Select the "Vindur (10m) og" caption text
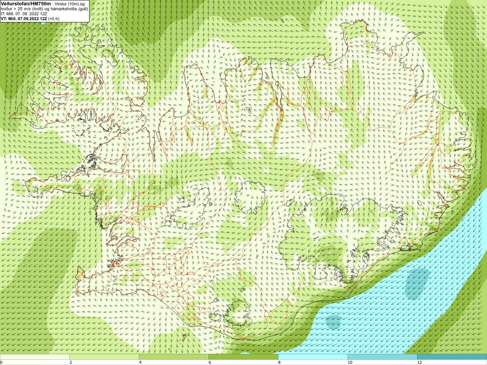 [x=70, y=4]
